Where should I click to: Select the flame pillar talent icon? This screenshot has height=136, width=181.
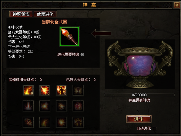[28, 90]
